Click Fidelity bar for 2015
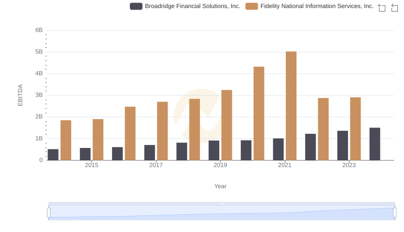The image size is (404, 232). 98,139
